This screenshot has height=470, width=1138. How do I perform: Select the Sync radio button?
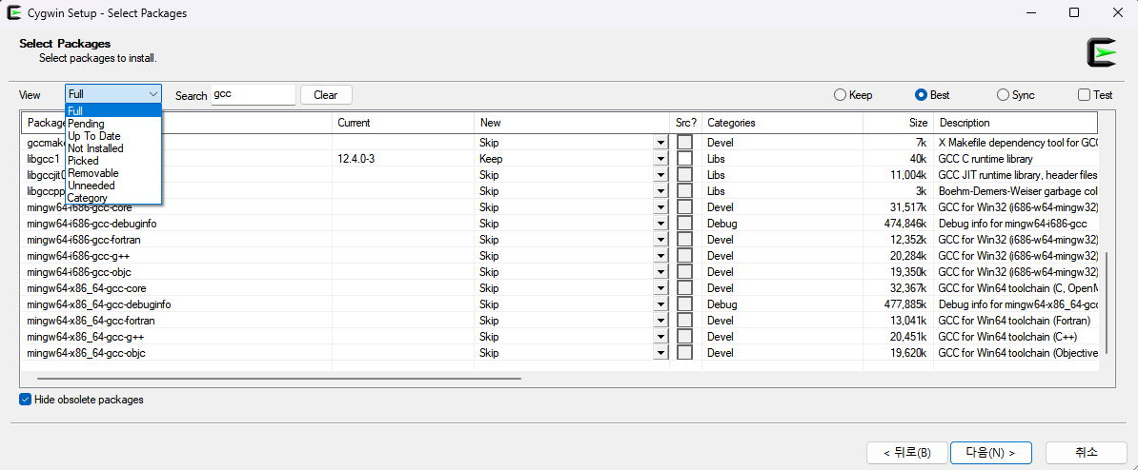coord(1003,95)
